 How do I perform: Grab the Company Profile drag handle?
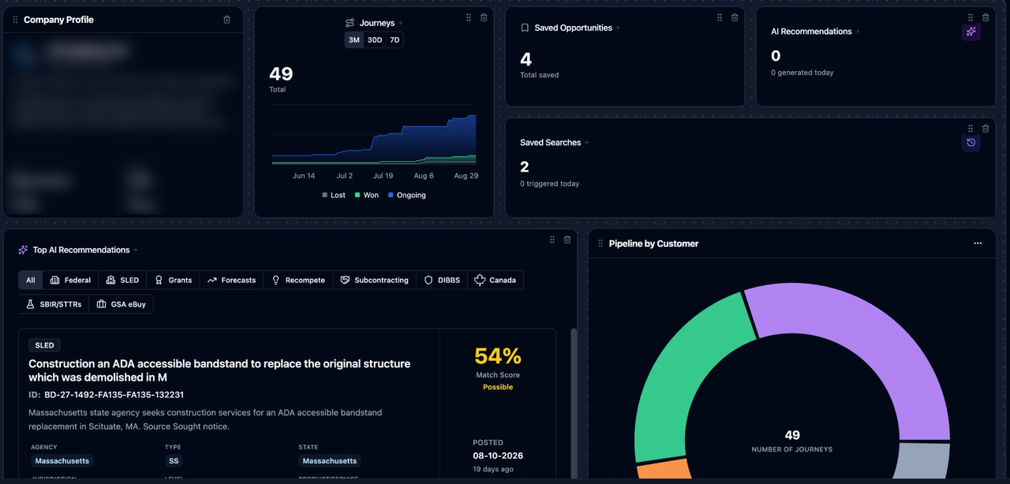coord(15,20)
